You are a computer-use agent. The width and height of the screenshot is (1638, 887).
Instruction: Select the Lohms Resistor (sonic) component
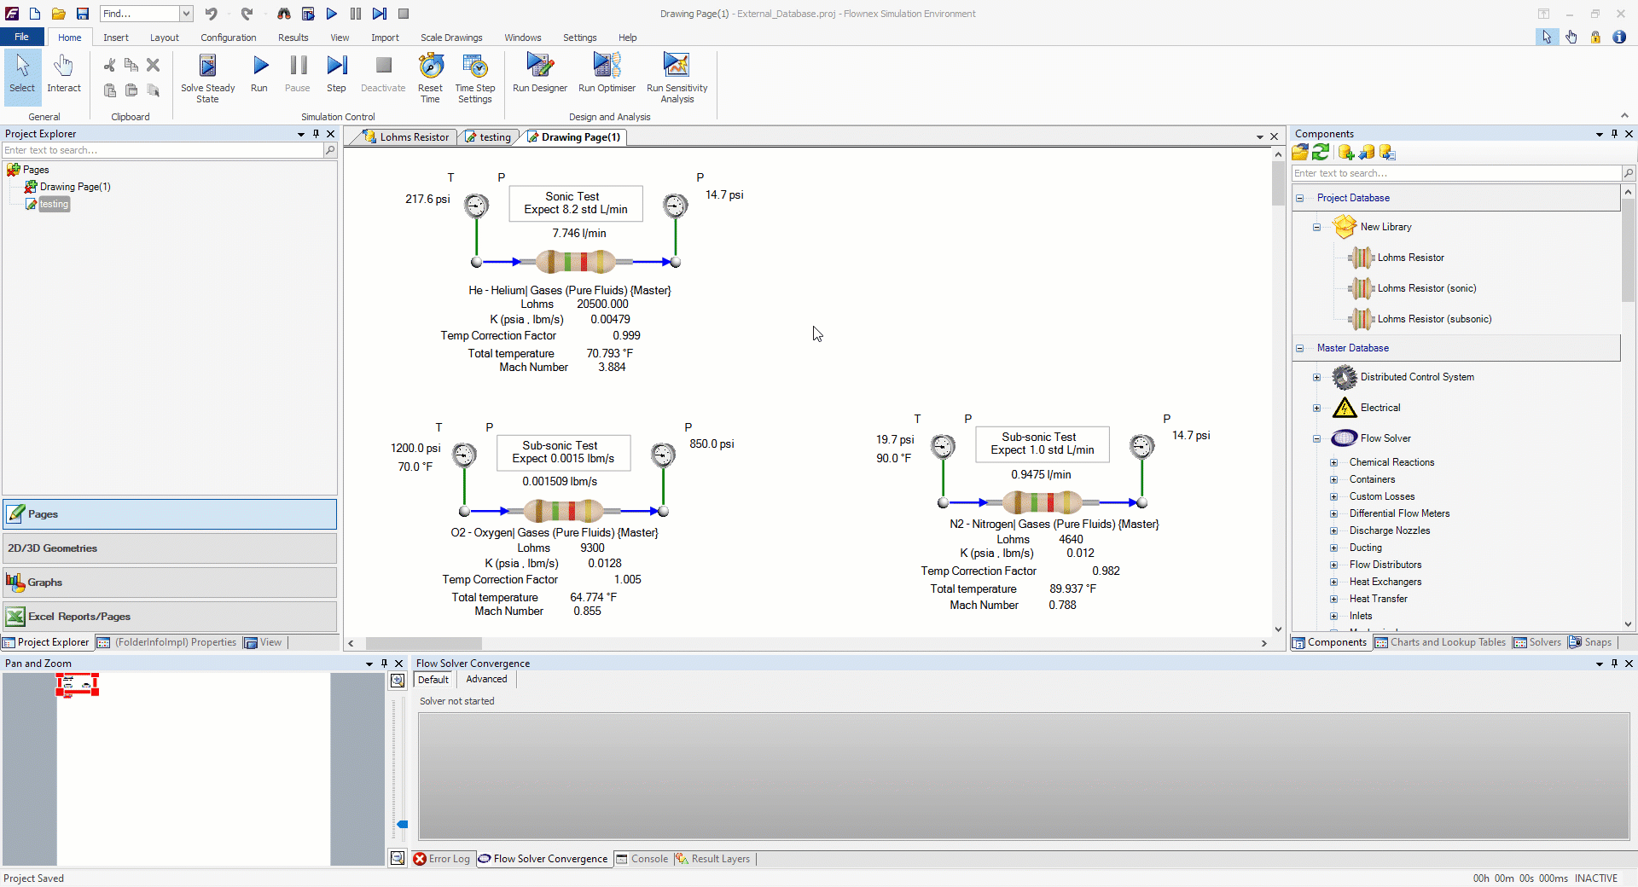[x=1426, y=288]
